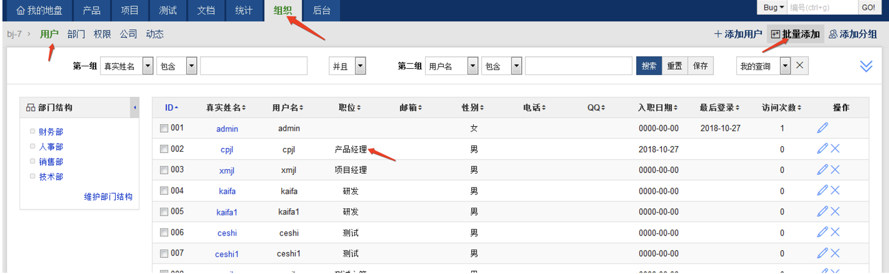Screen dimensions: 889x274
Task: Click 搜索 search button
Action: [649, 66]
